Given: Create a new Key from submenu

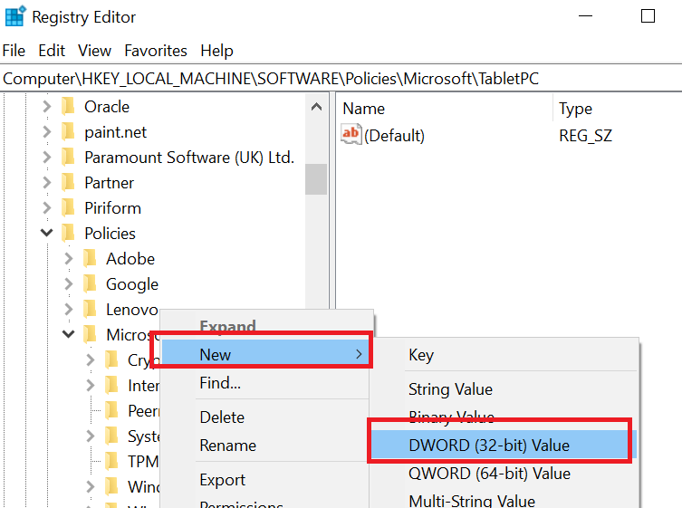Looking at the screenshot, I should (x=421, y=355).
